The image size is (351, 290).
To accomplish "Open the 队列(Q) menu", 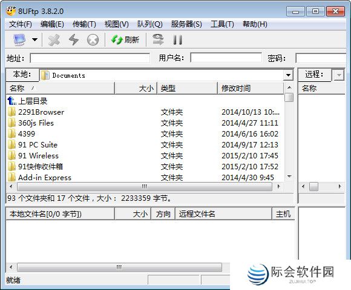I will tap(149, 24).
